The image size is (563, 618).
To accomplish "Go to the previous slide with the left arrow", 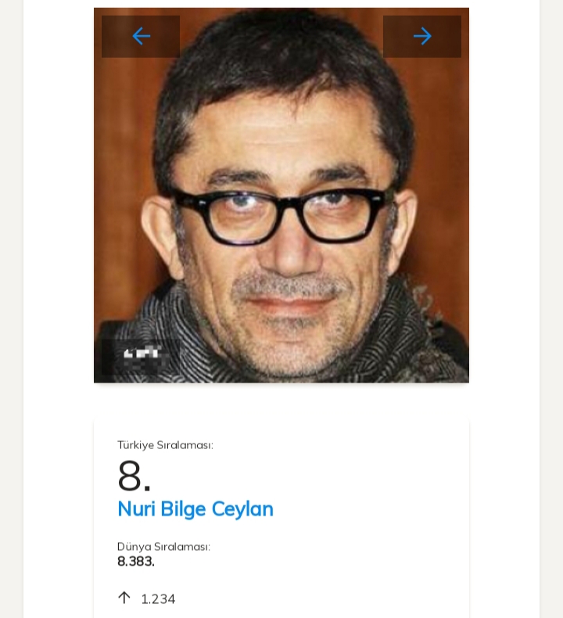I will pyautogui.click(x=141, y=36).
